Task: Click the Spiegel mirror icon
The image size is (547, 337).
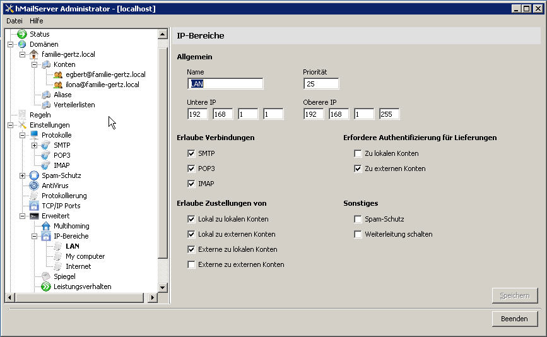Action: [45, 276]
